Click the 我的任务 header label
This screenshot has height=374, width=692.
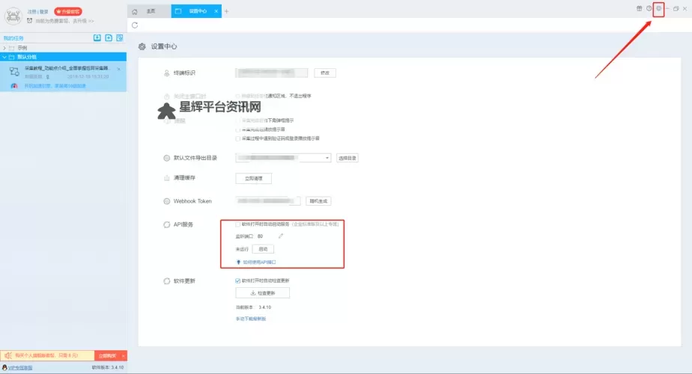click(x=13, y=38)
